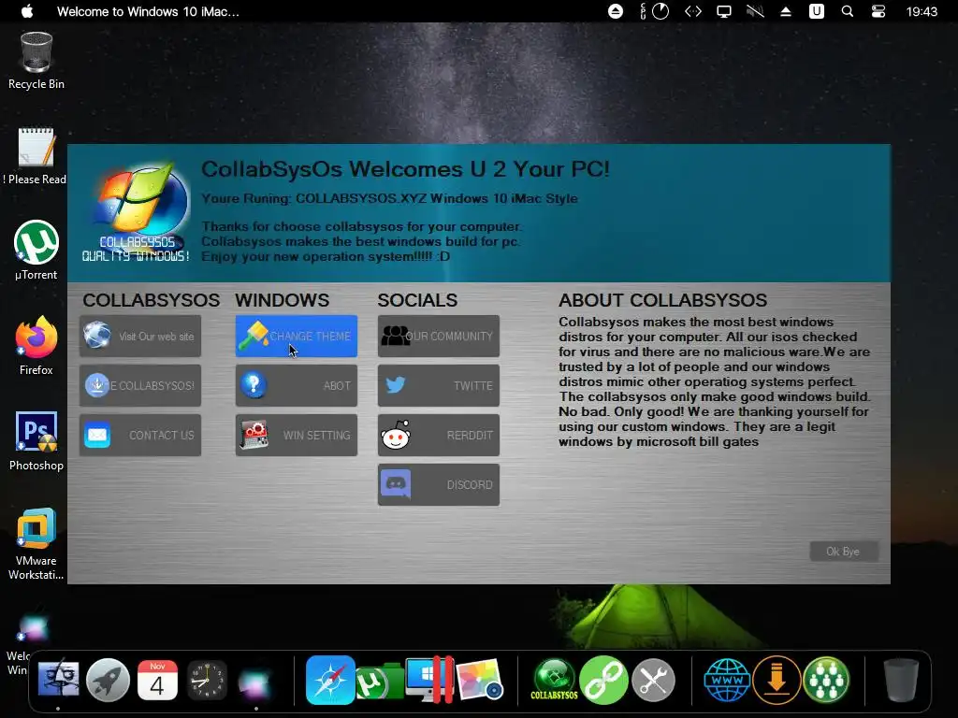Click the Contact Us button

coord(140,435)
